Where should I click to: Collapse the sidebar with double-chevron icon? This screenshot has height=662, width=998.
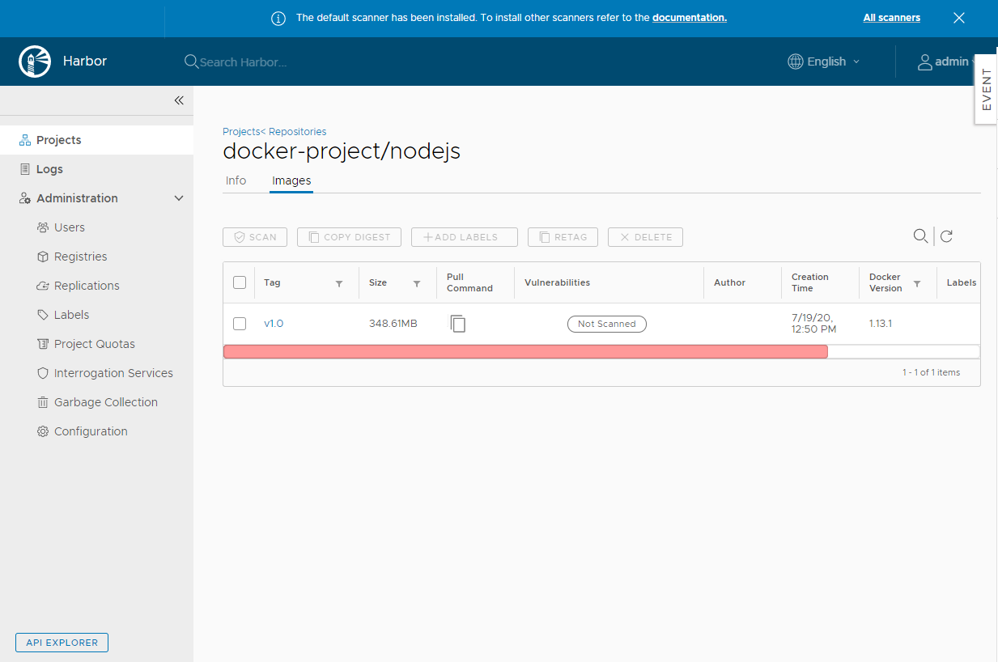coord(179,100)
